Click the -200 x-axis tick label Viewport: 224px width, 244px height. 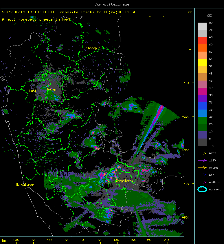[15, 240]
